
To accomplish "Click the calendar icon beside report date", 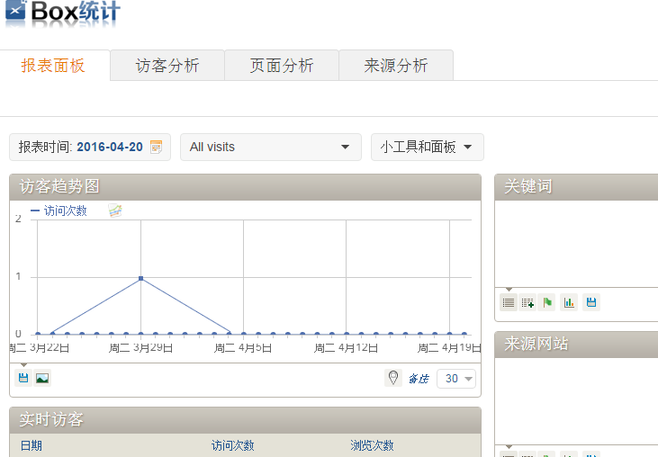I will [x=157, y=147].
